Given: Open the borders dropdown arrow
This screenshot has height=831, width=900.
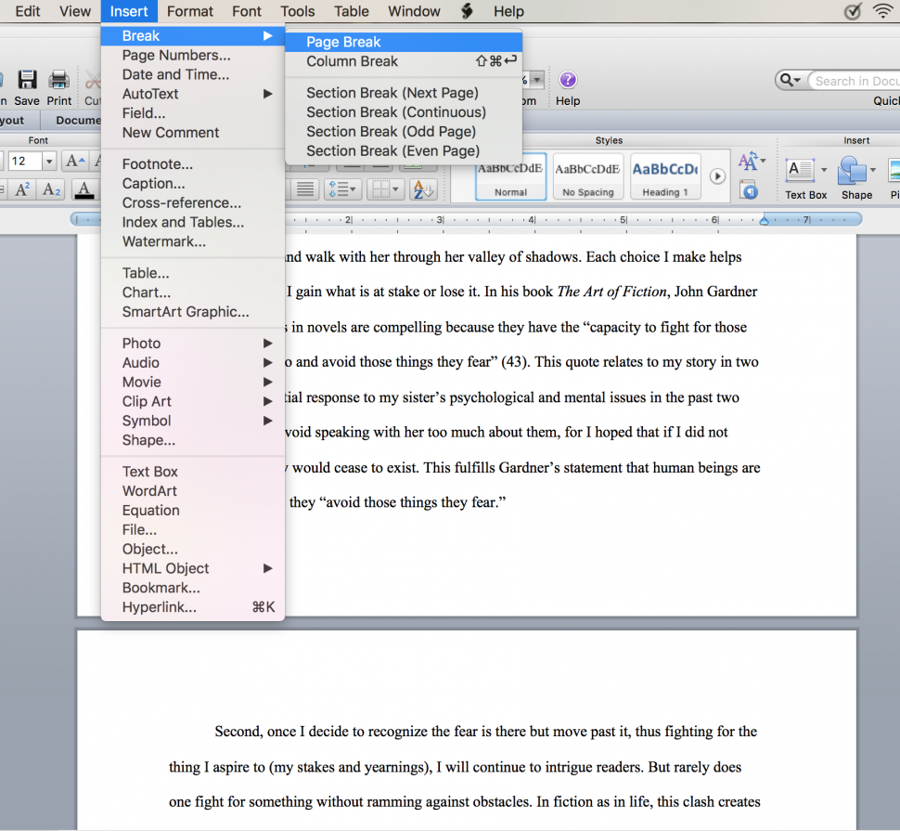Looking at the screenshot, I should click(397, 189).
